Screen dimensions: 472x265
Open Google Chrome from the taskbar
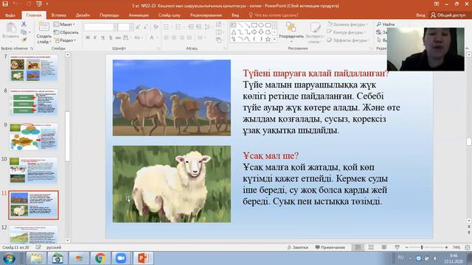coord(100,258)
